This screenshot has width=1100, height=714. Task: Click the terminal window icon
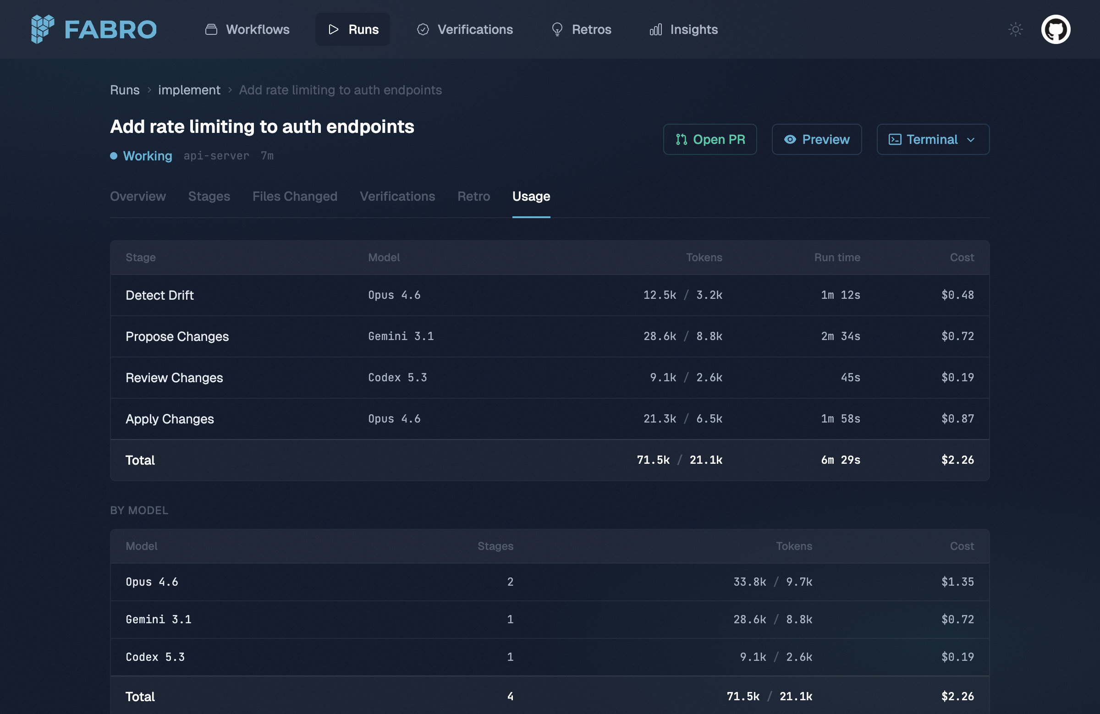[x=896, y=139]
